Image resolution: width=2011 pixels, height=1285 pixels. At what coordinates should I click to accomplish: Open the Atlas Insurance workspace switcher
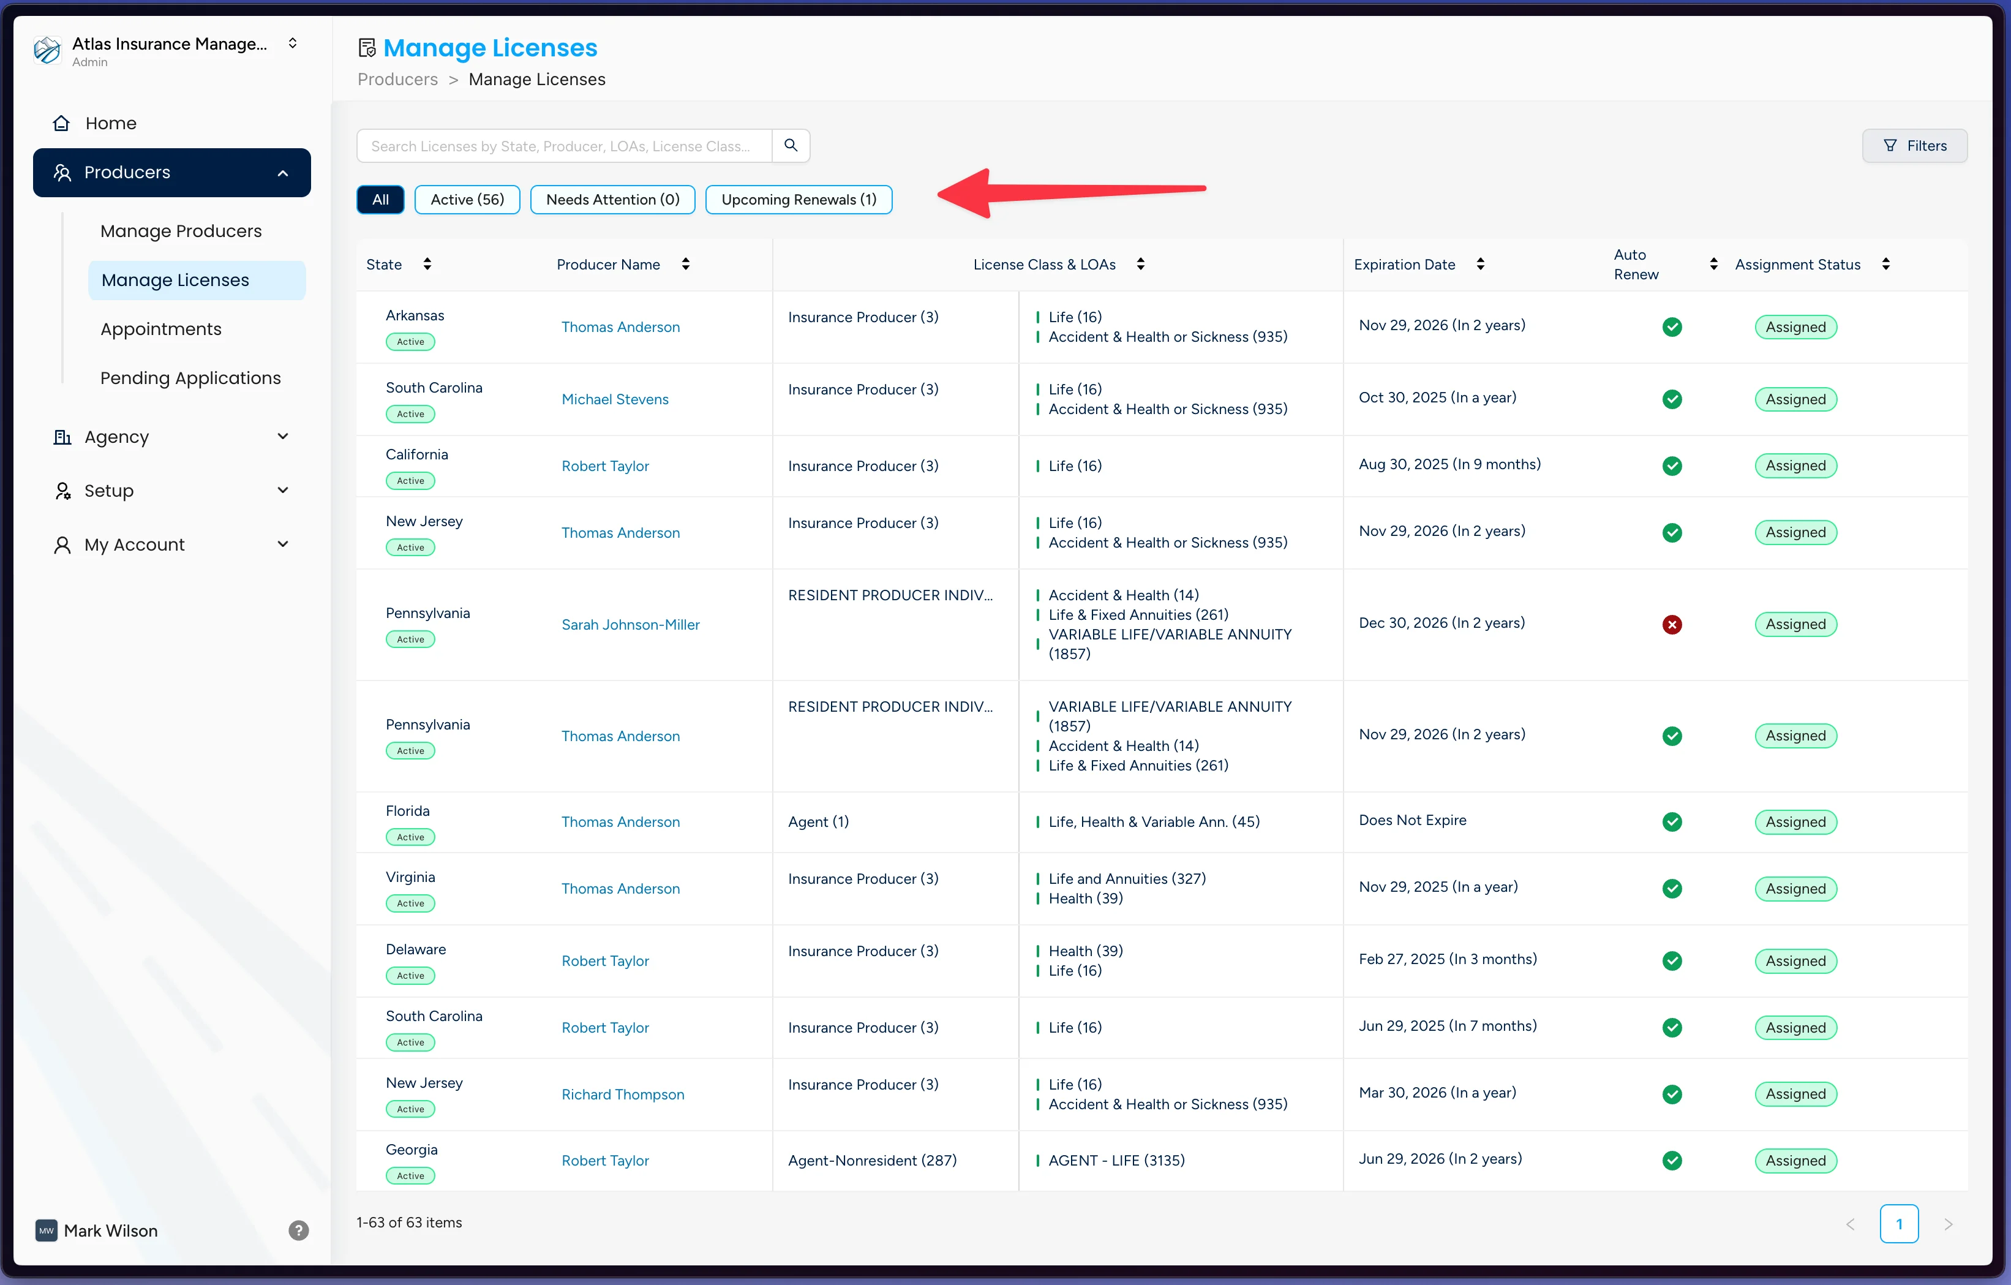292,43
